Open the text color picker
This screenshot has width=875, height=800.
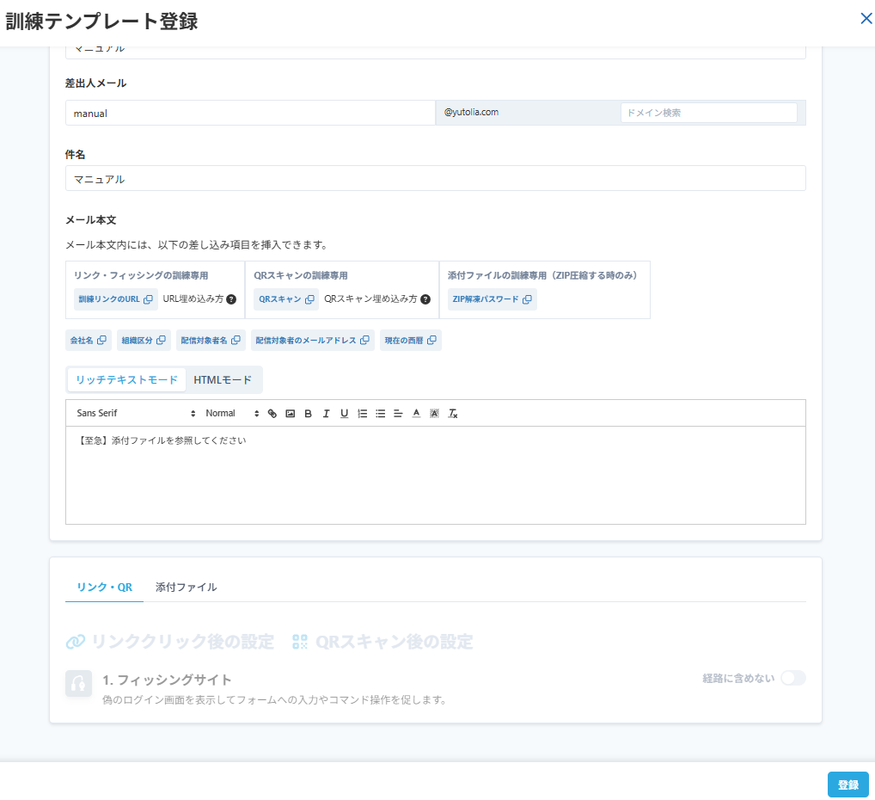pyautogui.click(x=416, y=414)
